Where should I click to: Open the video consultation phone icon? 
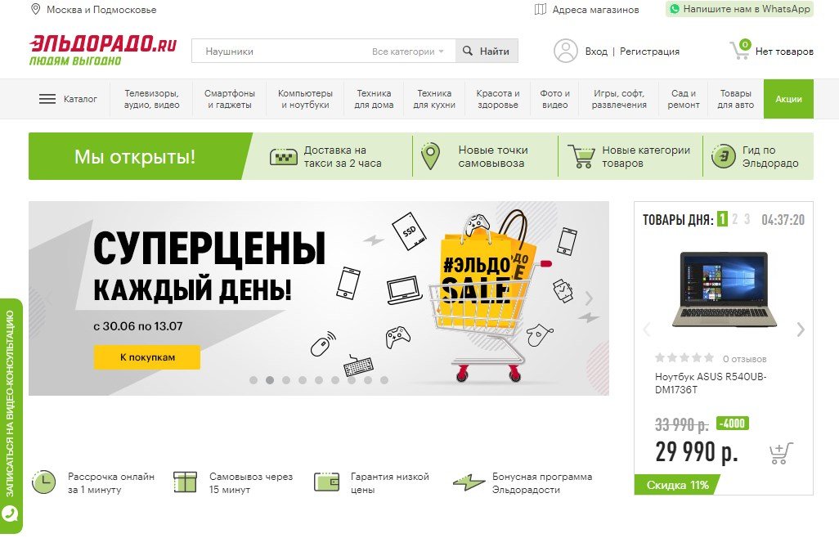tap(10, 514)
